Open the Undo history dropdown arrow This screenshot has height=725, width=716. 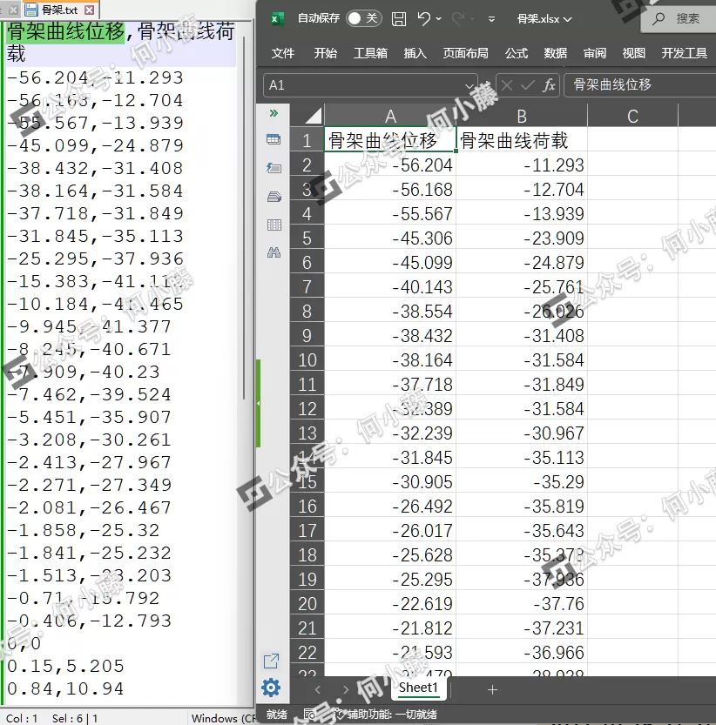coord(439,18)
